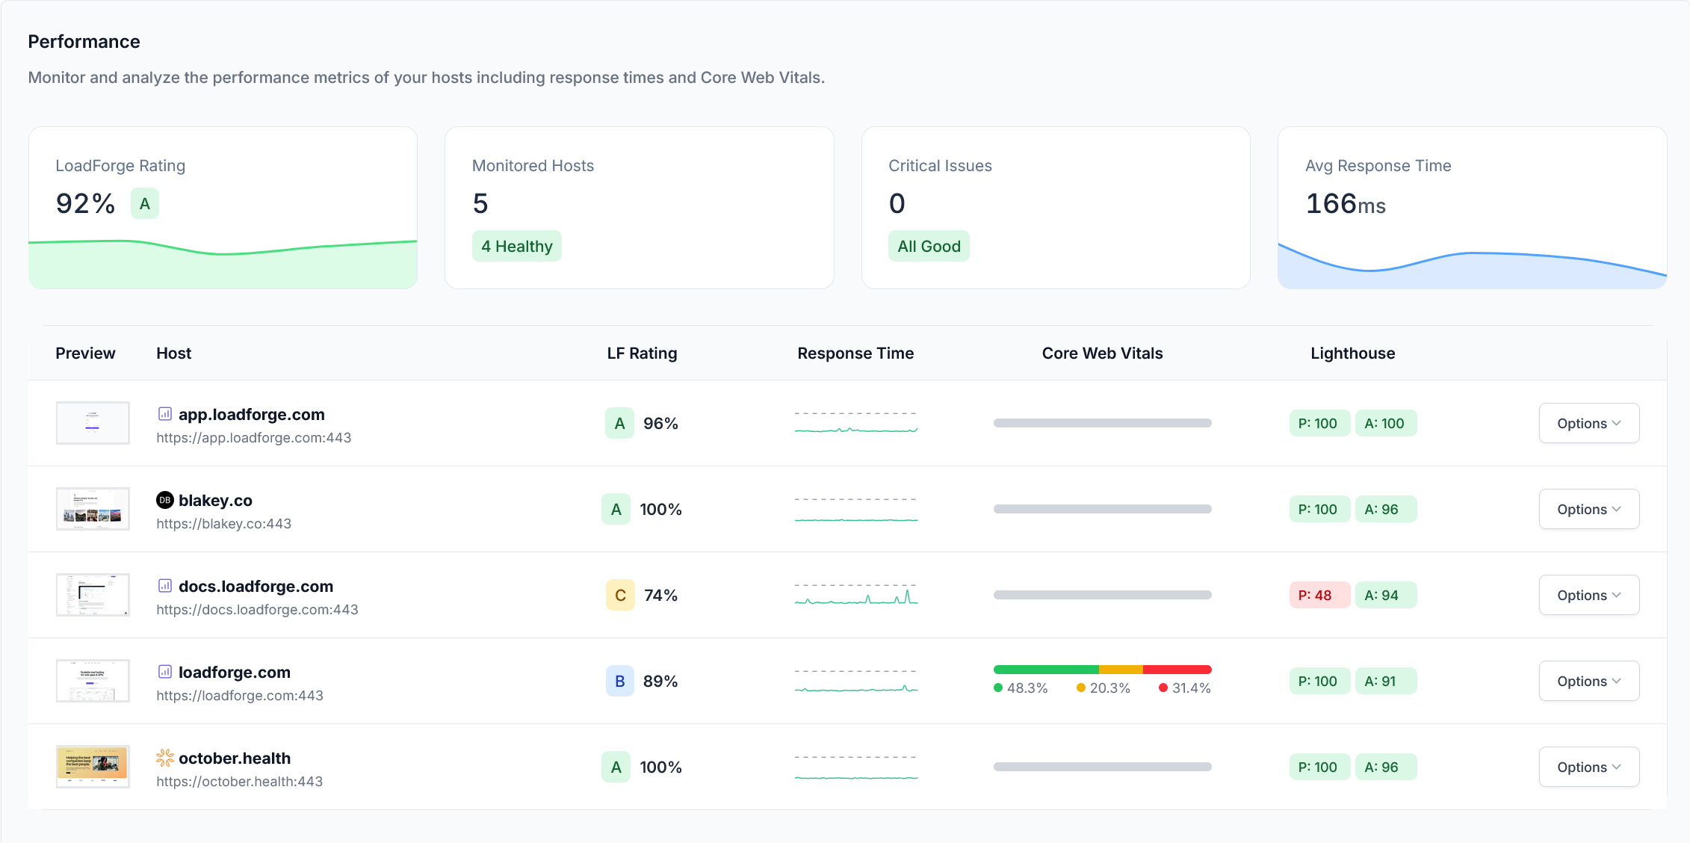
Task: Open loadforge.com preview thumbnail
Action: pyautogui.click(x=93, y=681)
